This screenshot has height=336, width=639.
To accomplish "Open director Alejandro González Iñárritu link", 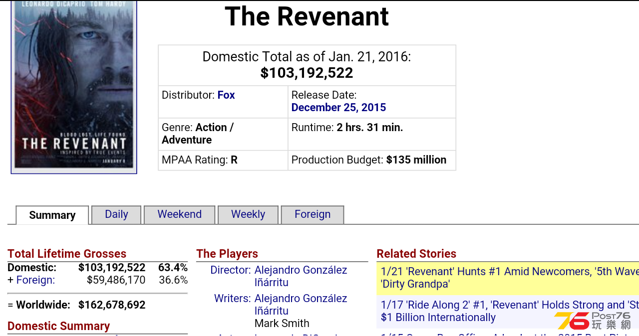I will (x=301, y=276).
